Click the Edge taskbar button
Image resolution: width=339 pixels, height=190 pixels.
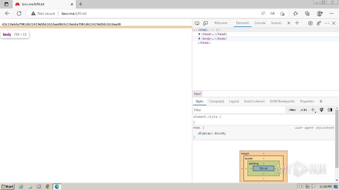[57, 187]
